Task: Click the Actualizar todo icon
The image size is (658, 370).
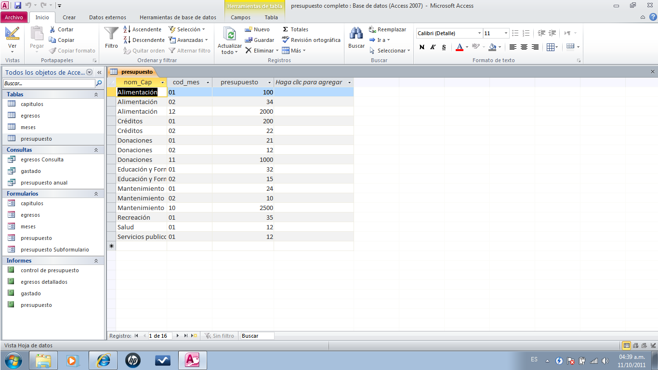Action: coord(230,34)
